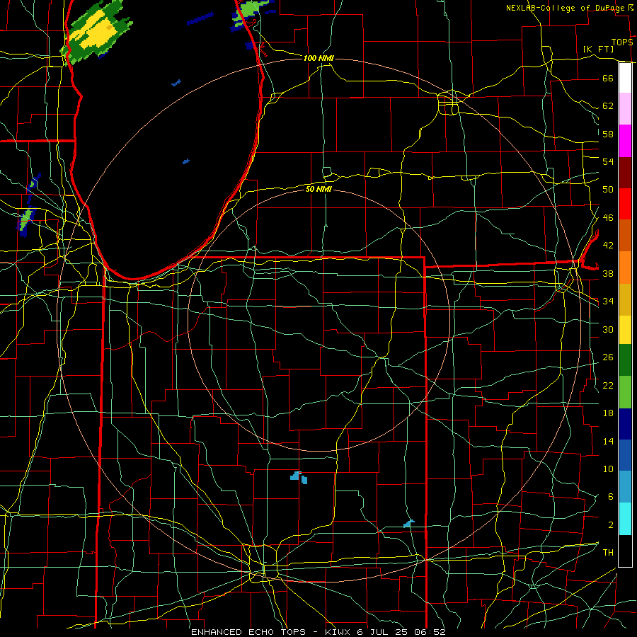The width and height of the screenshot is (637, 637).
Task: Pick the light green legend swatch
Action: click(625, 392)
